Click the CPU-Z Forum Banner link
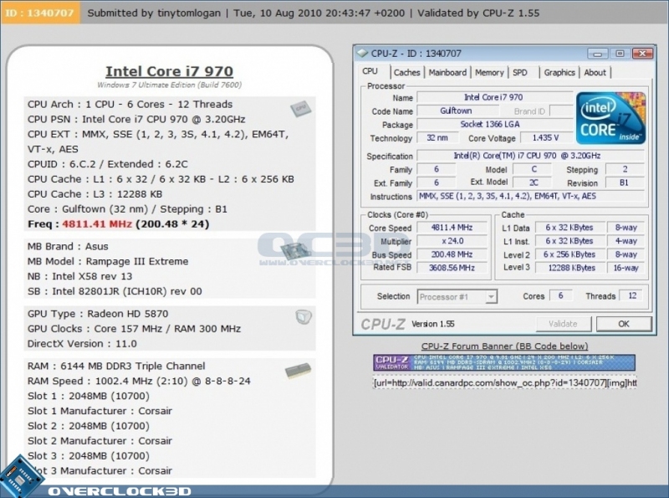The height and width of the screenshot is (498, 669). coord(504,347)
